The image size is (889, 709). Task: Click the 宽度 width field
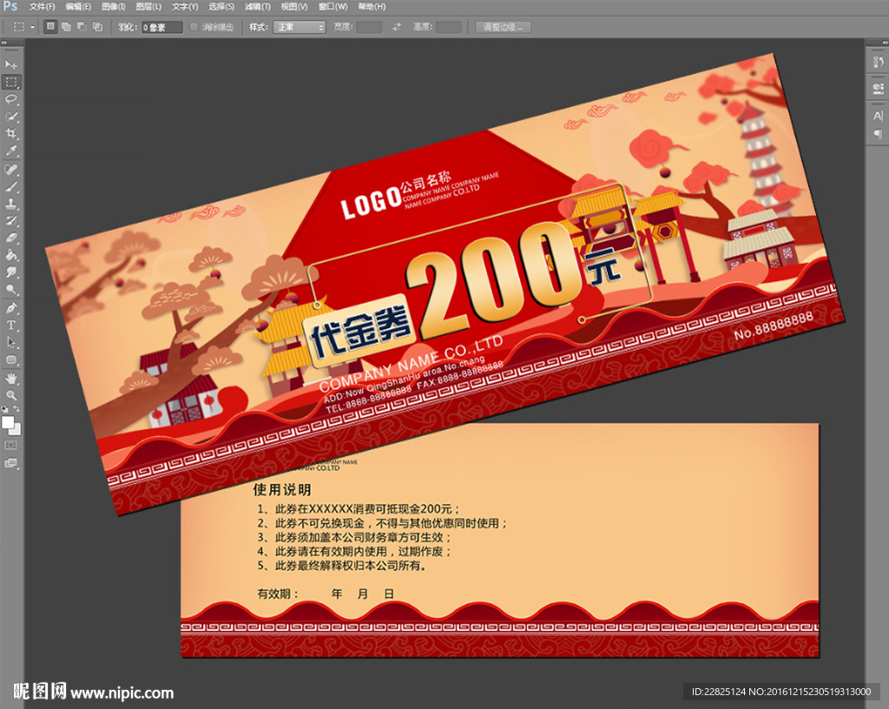click(x=368, y=27)
